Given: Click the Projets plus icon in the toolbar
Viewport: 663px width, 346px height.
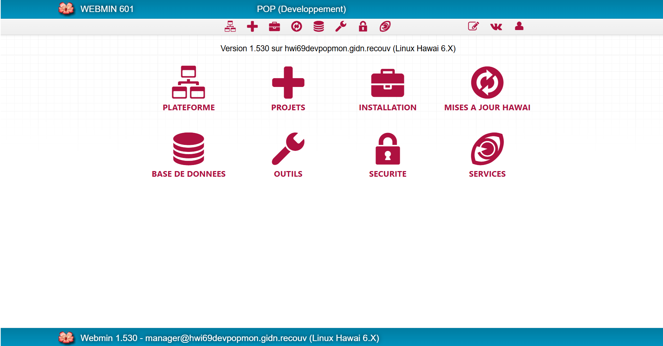Looking at the screenshot, I should pyautogui.click(x=252, y=26).
